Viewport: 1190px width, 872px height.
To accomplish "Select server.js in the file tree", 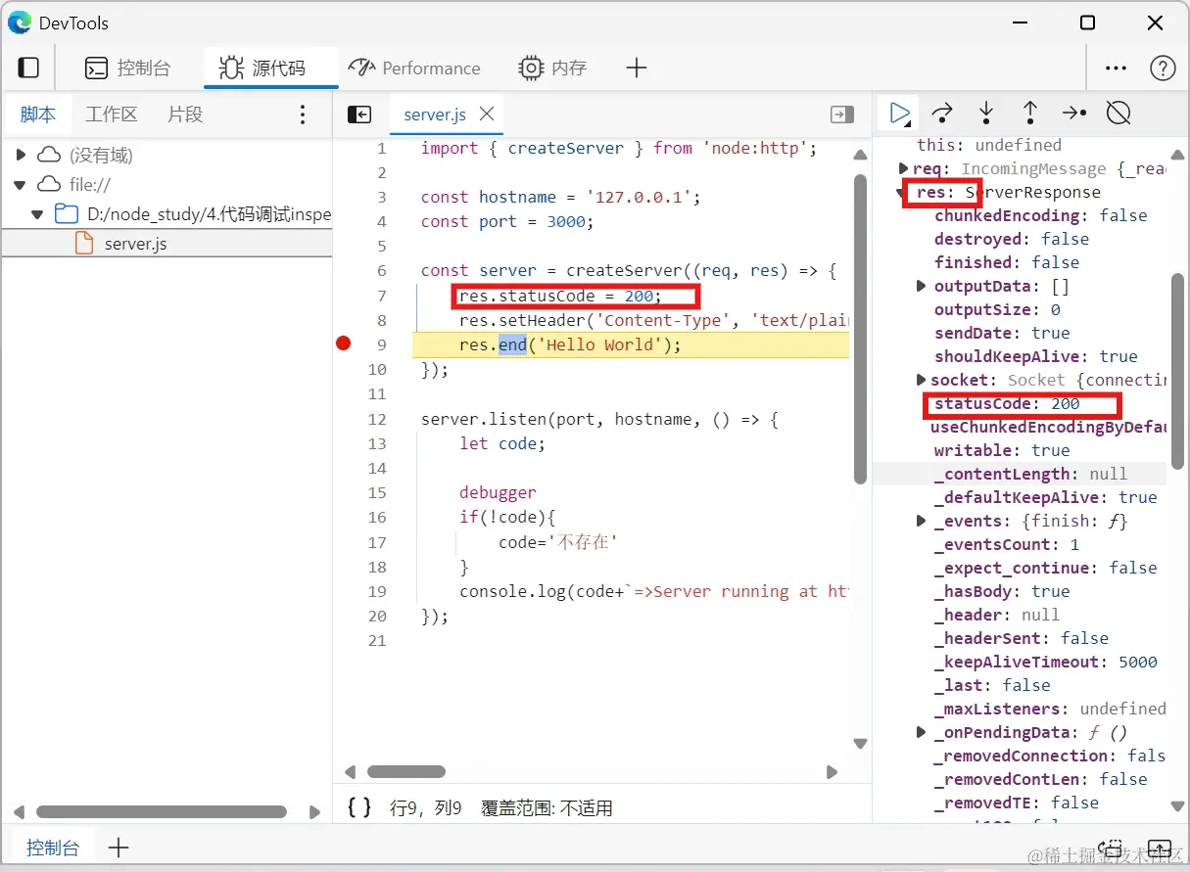I will pos(135,244).
